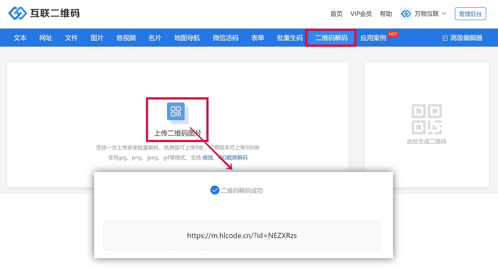This screenshot has height=268, width=498.
Task: Expand the 万物互联 account dropdown arrow
Action: (x=444, y=14)
